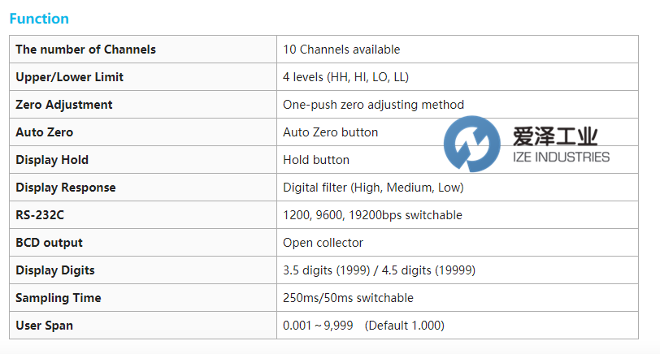
Task: Click the '10 Channels available' value cell
Action: pyautogui.click(x=341, y=50)
